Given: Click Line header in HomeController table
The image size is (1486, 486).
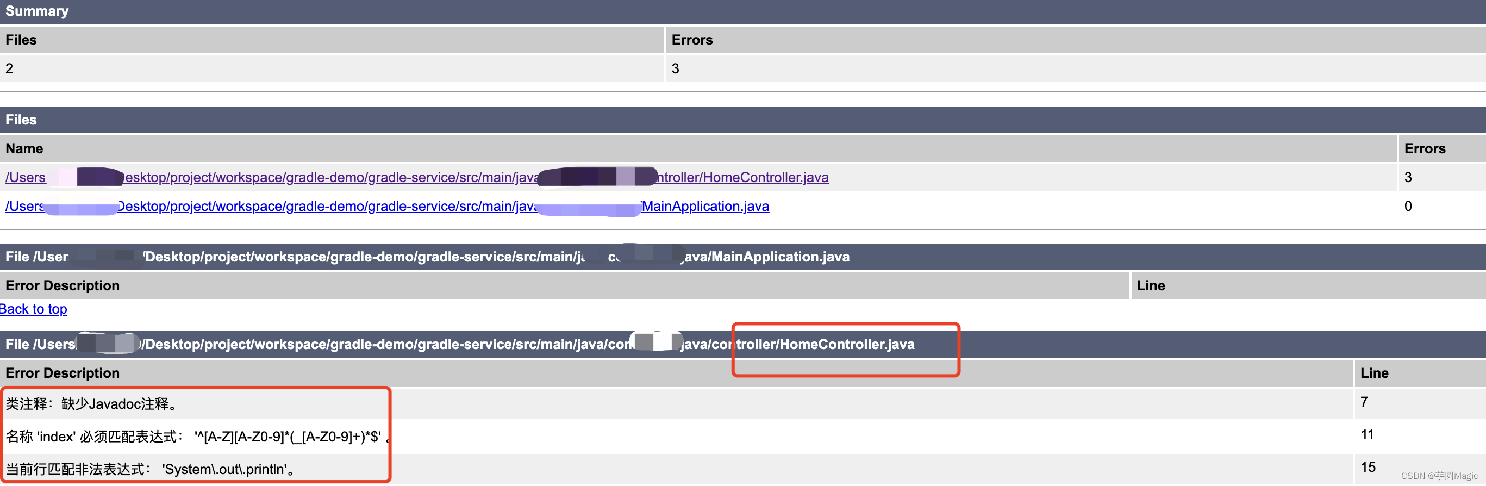Looking at the screenshot, I should click(1420, 373).
